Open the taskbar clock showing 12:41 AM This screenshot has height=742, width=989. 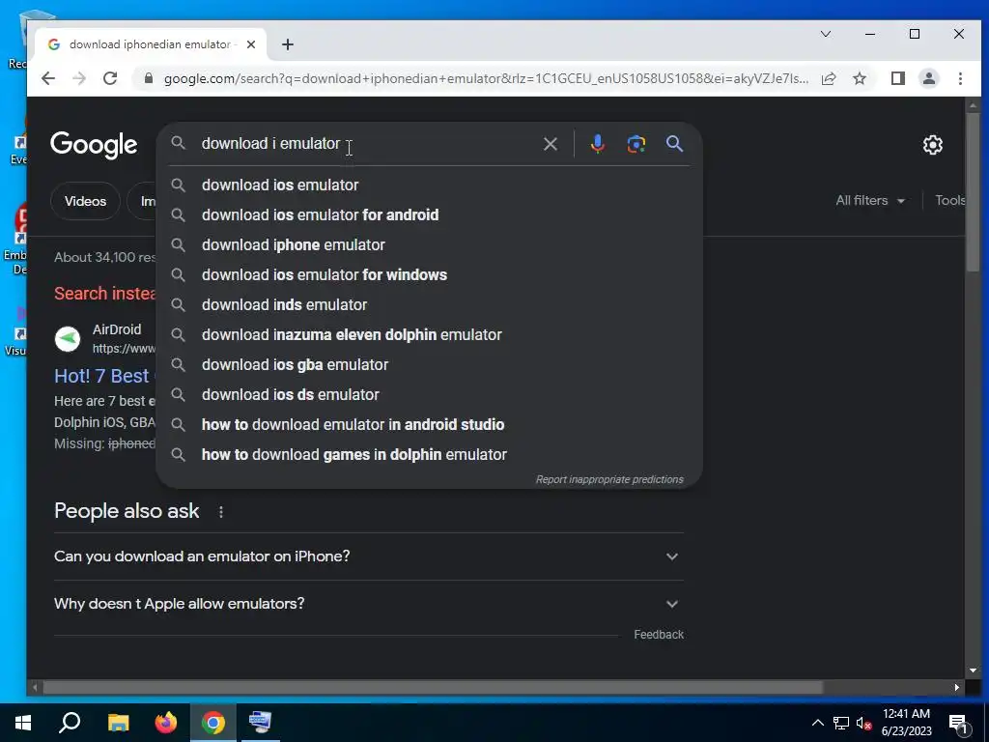(x=906, y=723)
